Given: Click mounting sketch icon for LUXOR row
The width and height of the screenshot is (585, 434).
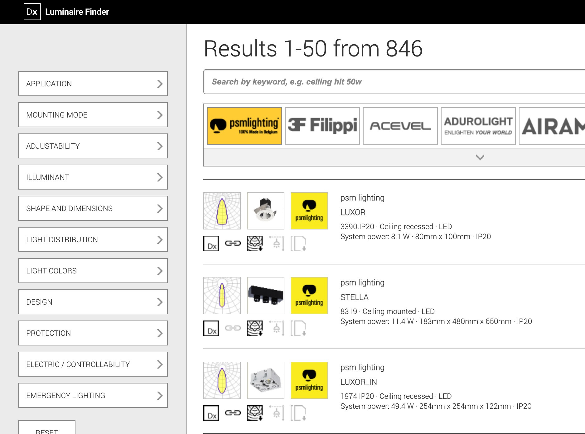Looking at the screenshot, I should coord(277,244).
